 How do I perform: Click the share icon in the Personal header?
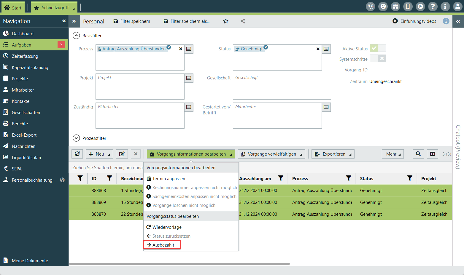coord(243,21)
